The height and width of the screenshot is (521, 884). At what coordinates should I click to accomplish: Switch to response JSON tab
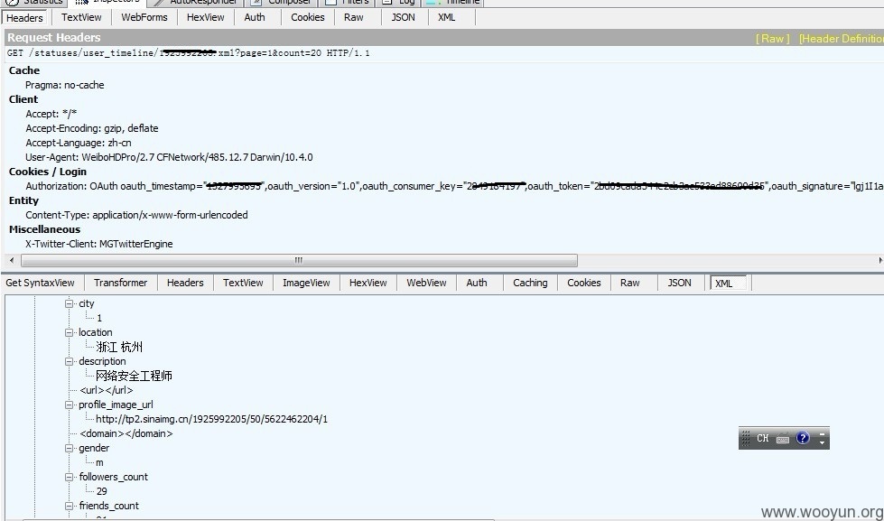(679, 283)
